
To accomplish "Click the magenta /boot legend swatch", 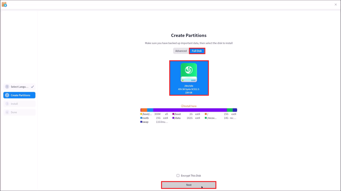I will [173, 114].
